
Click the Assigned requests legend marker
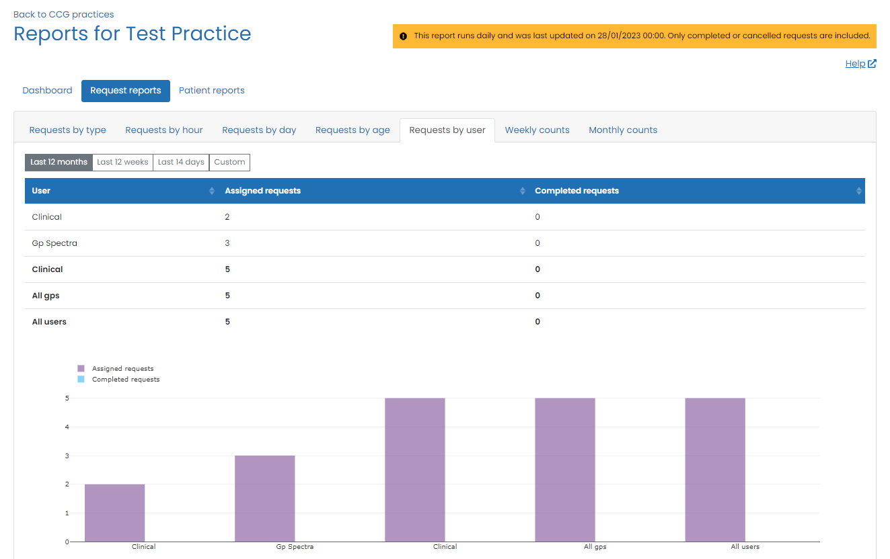tap(81, 368)
